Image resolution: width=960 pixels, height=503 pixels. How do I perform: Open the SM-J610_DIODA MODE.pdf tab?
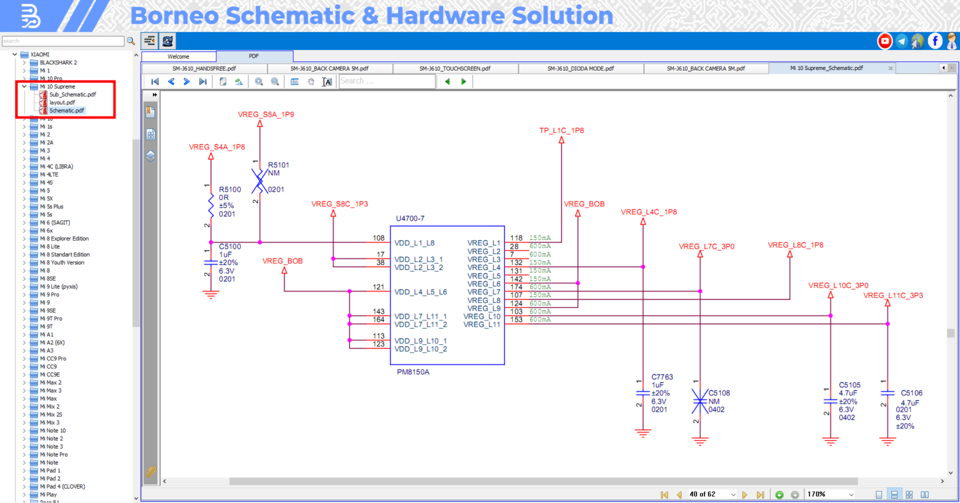point(581,68)
